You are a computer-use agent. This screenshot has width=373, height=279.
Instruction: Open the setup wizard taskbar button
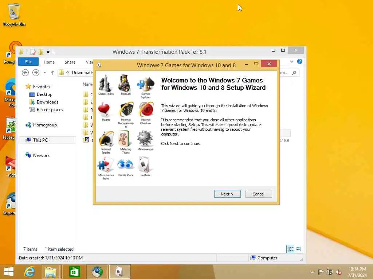[x=120, y=272]
